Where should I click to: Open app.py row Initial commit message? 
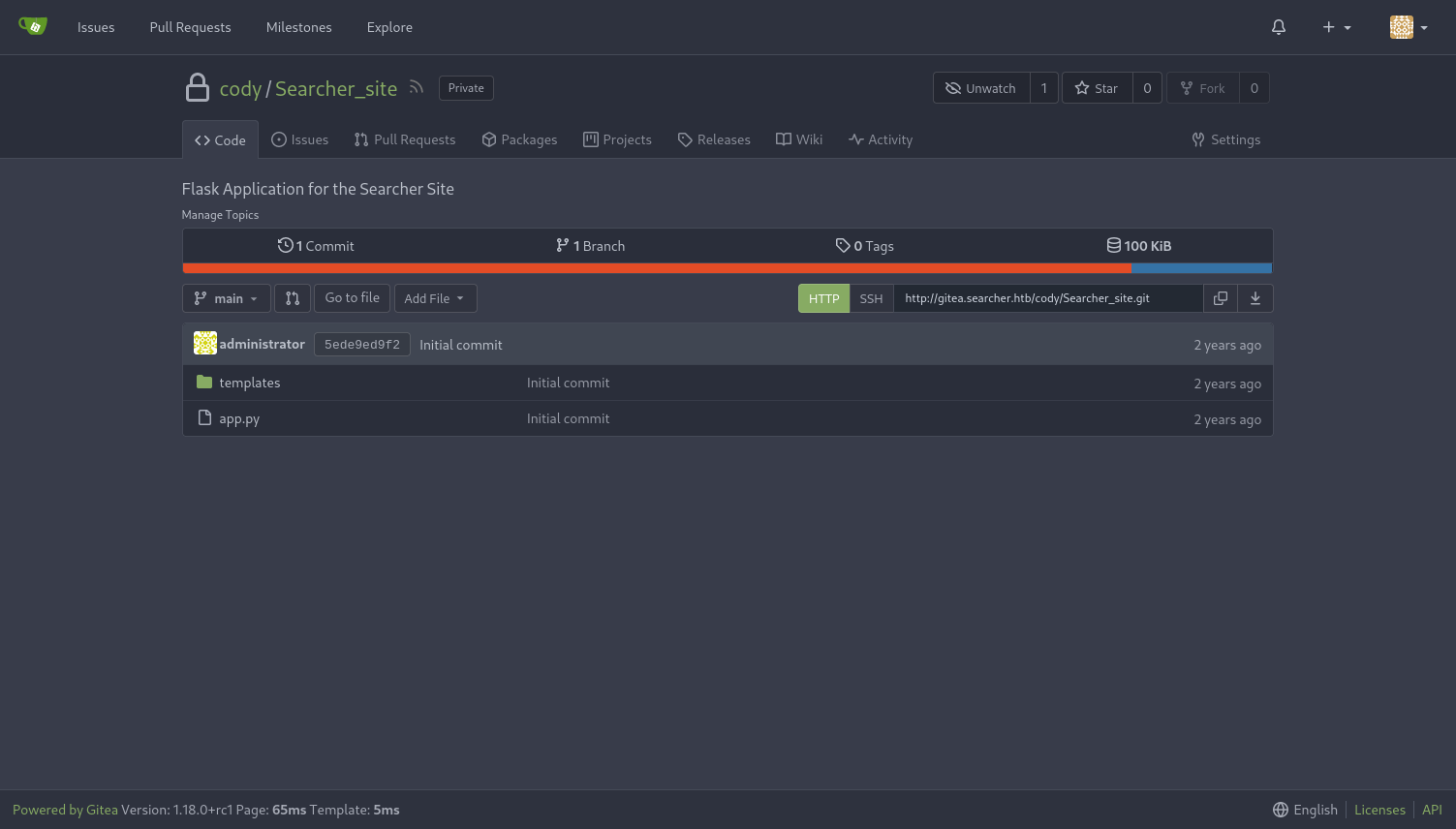click(569, 418)
